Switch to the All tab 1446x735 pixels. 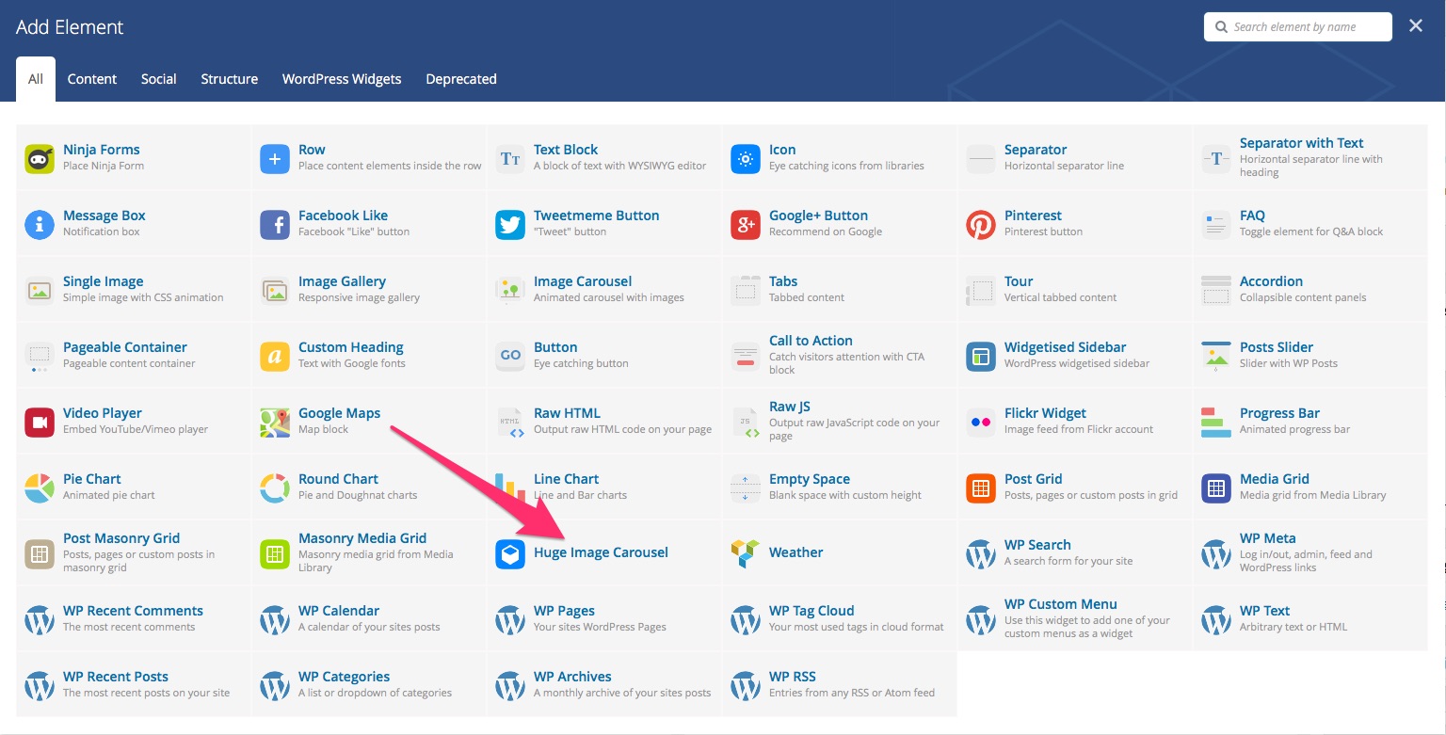pyautogui.click(x=36, y=79)
